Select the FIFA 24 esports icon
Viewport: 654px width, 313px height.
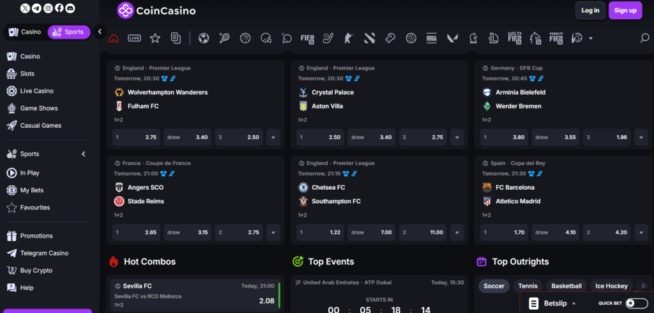(307, 38)
